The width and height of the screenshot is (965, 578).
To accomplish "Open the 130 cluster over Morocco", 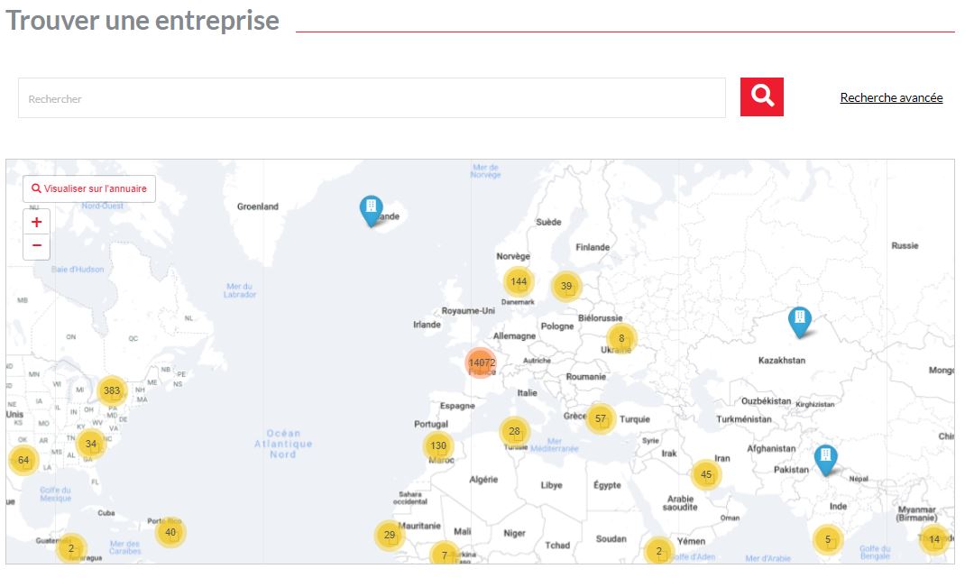I will coord(438,445).
